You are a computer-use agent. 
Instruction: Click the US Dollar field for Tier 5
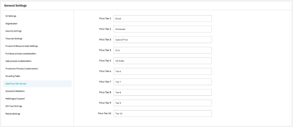tap(162, 61)
